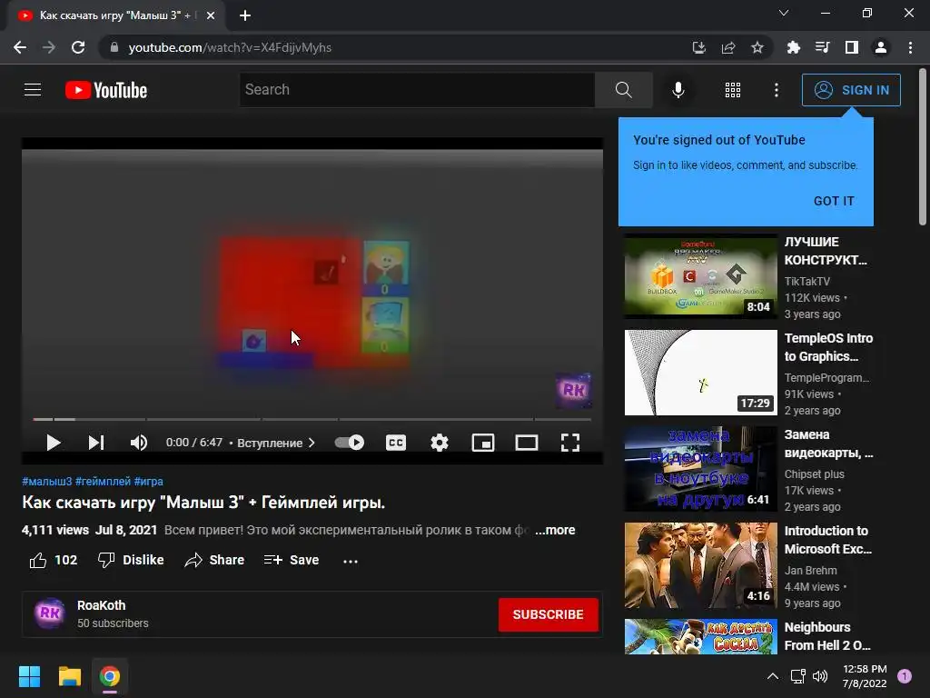The height and width of the screenshot is (698, 930).
Task: Open more actions ellipsis below video
Action: point(351,560)
